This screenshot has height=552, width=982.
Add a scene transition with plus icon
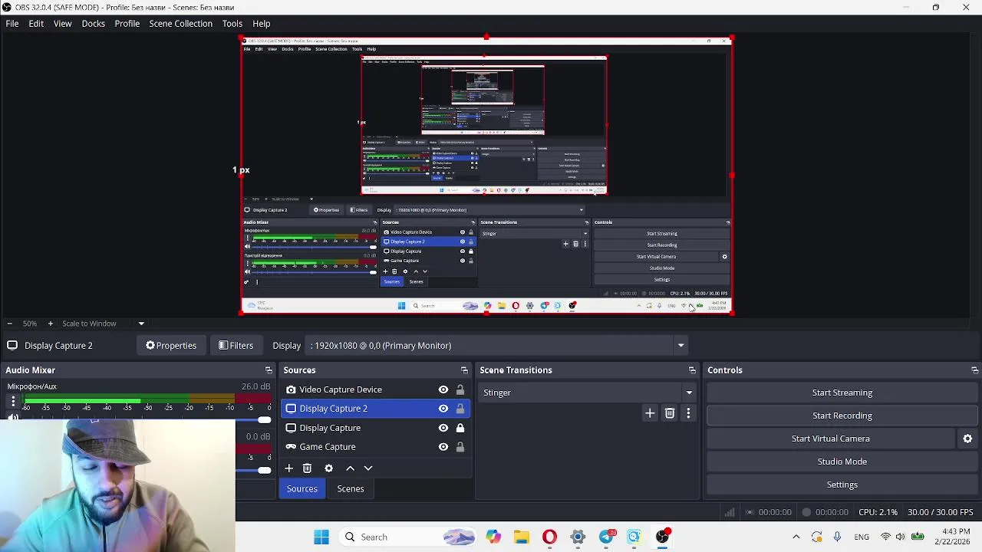pyautogui.click(x=650, y=413)
